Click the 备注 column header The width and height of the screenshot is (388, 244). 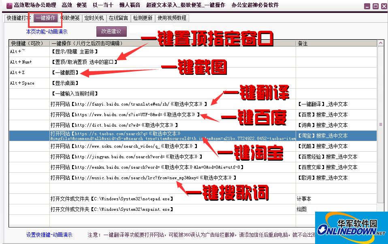[x=336, y=43]
